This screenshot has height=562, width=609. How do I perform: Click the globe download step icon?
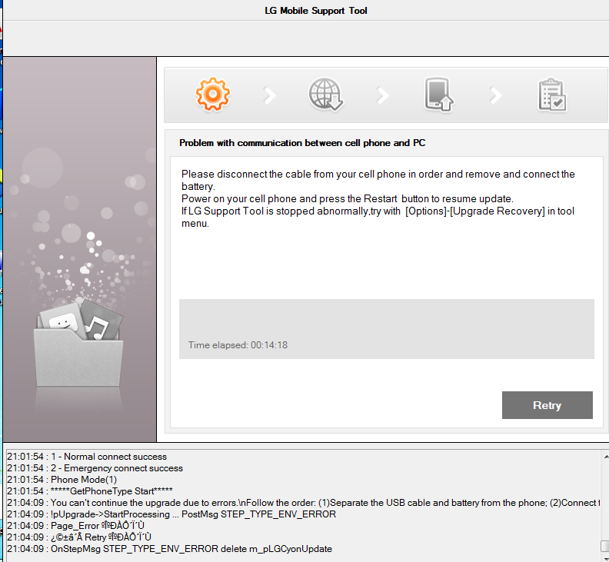pyautogui.click(x=325, y=95)
